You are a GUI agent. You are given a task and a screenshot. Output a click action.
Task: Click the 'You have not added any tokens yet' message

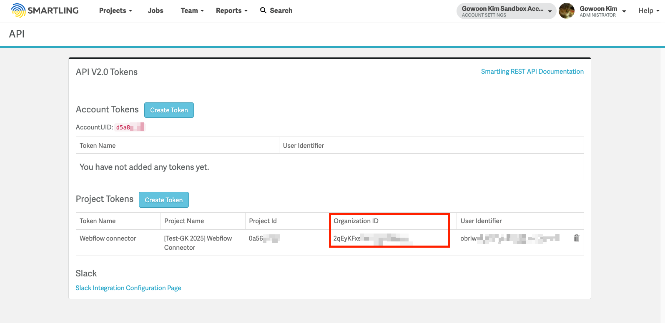144,167
